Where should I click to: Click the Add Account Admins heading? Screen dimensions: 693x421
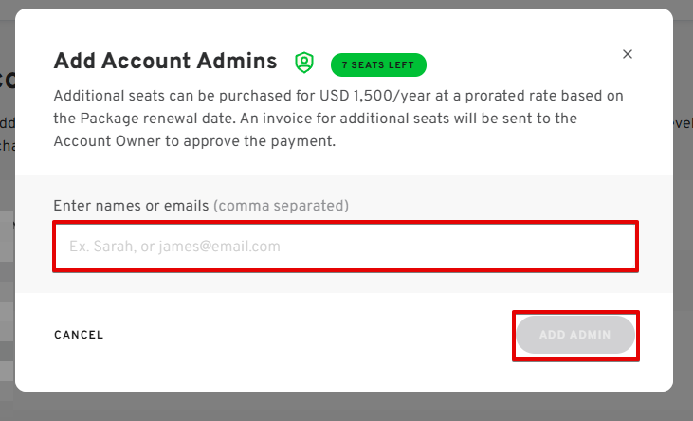pyautogui.click(x=165, y=61)
